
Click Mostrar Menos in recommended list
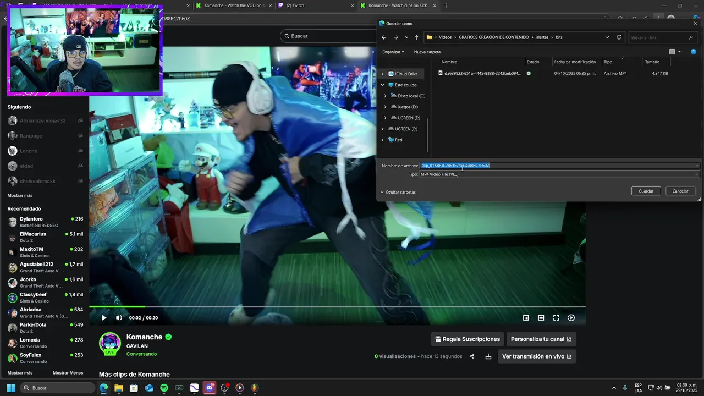coord(68,373)
